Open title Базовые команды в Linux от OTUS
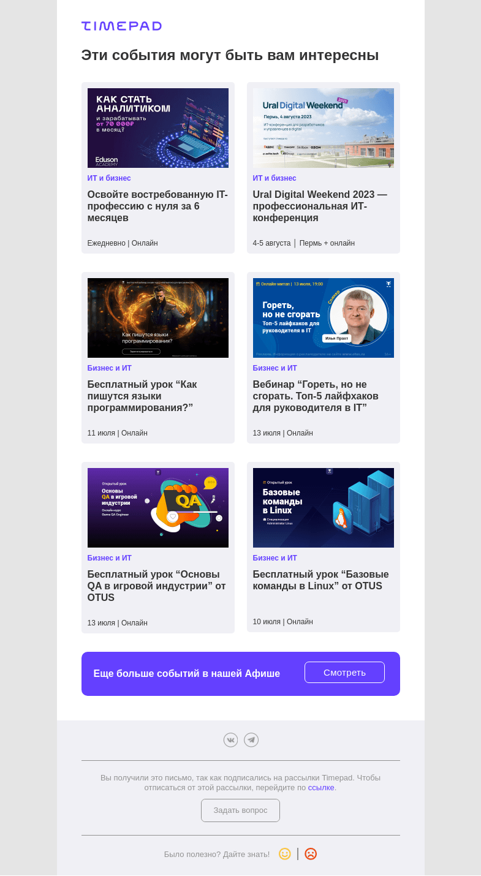The height and width of the screenshot is (876, 481). coord(321,580)
